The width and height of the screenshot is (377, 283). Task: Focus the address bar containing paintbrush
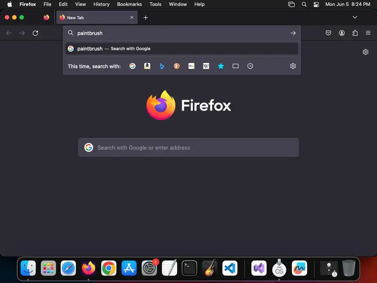click(182, 33)
